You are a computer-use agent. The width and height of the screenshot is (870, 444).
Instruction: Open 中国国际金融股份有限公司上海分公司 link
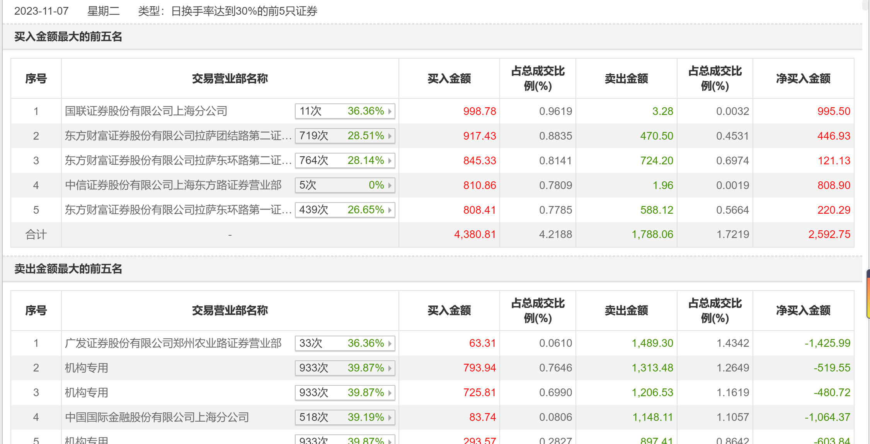coord(157,417)
